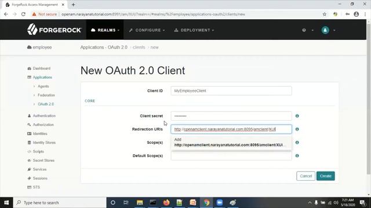371x208 pixels.
Task: Click the Identity Stores database icon
Action: pyautogui.click(x=30, y=143)
